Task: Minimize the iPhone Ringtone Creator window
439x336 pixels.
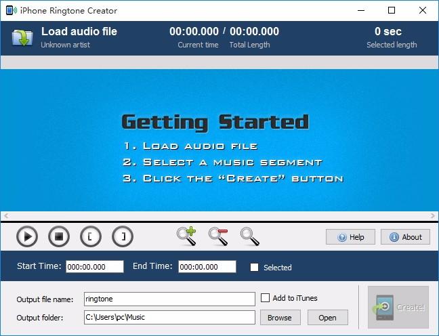Action: point(361,11)
